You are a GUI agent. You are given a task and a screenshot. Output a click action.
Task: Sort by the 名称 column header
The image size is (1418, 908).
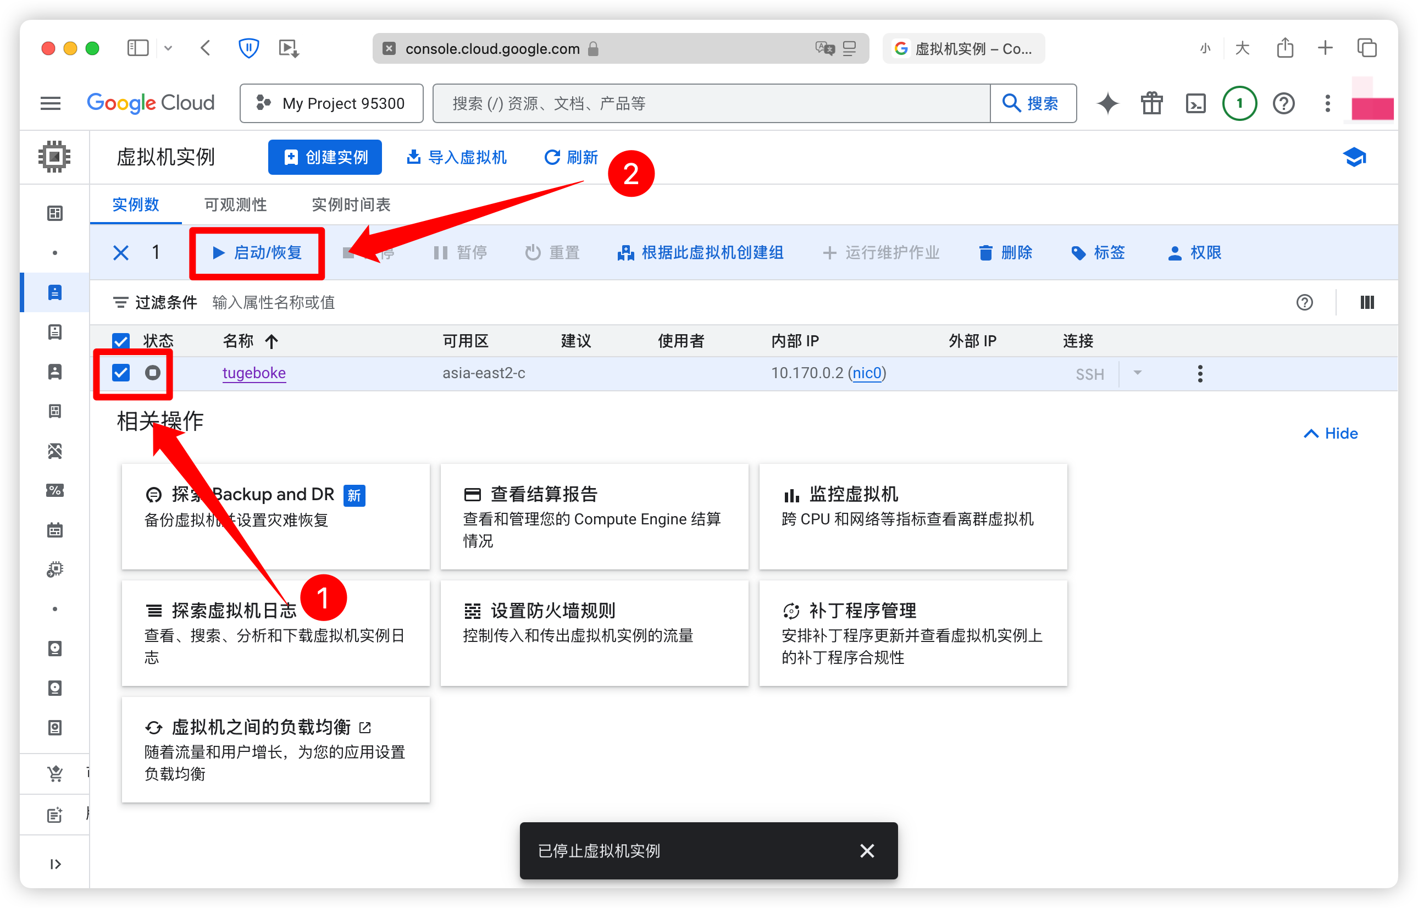pyautogui.click(x=250, y=341)
